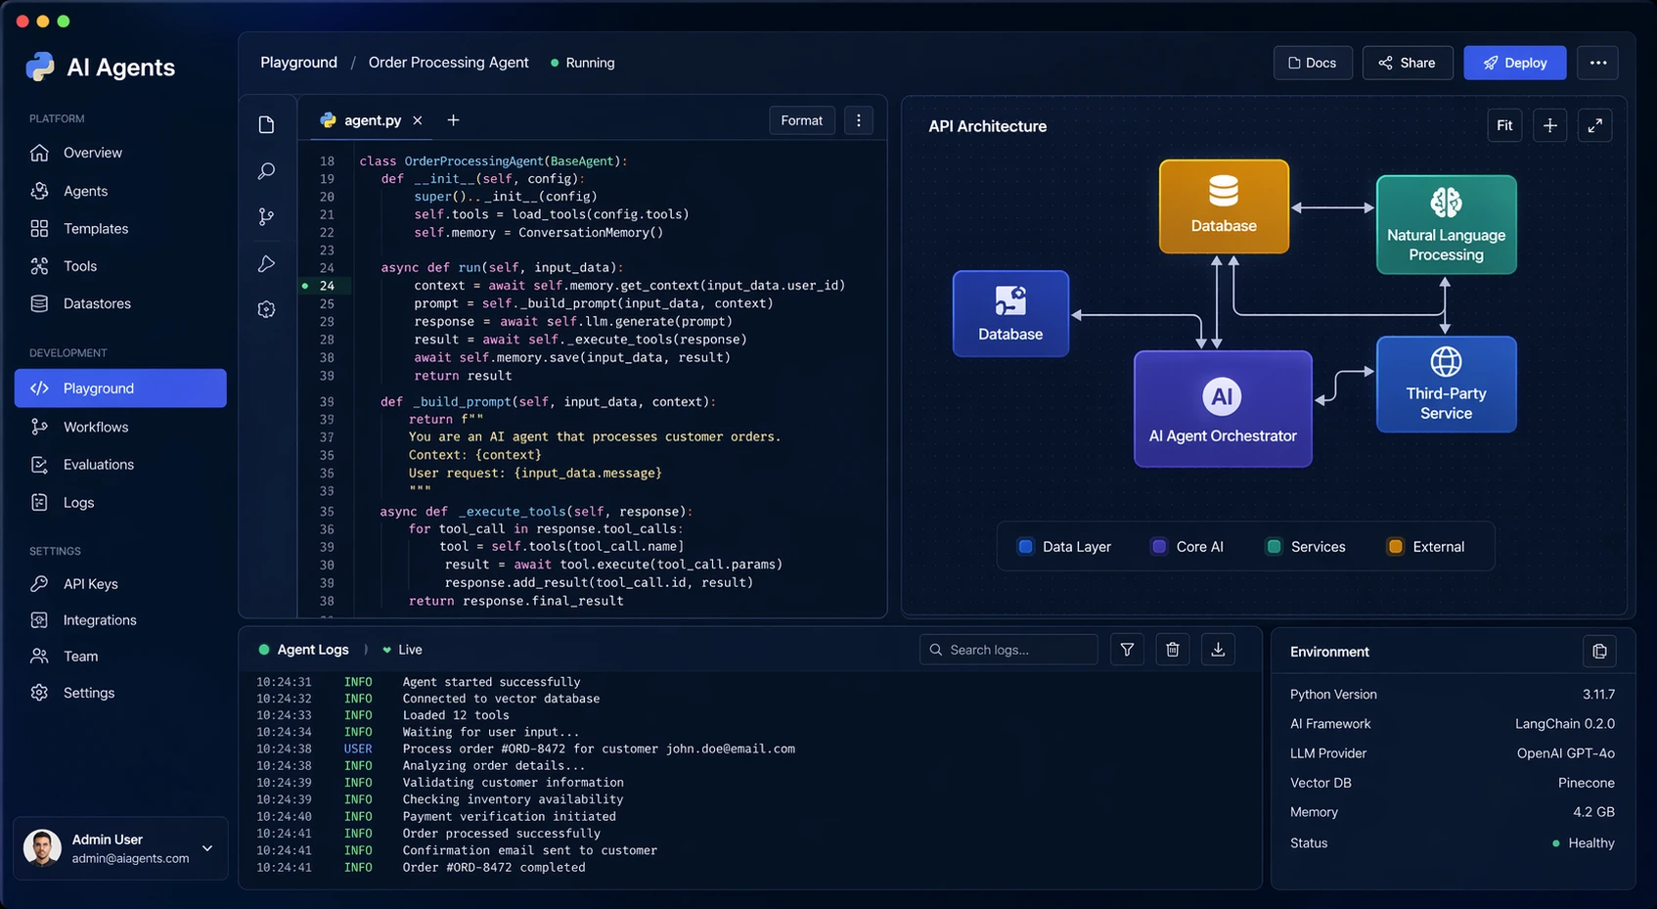Image resolution: width=1657 pixels, height=909 pixels.
Task: Toggle breakpoint at line 24
Action: coord(305,286)
